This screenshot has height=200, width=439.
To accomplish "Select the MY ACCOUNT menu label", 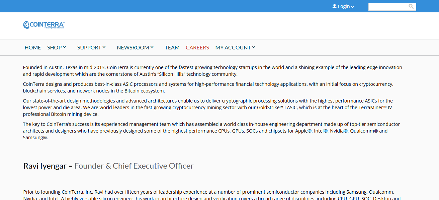I will click(x=233, y=47).
